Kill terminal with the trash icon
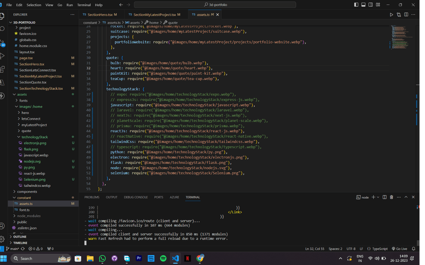Screen dimensions: 425x265 click(391, 197)
